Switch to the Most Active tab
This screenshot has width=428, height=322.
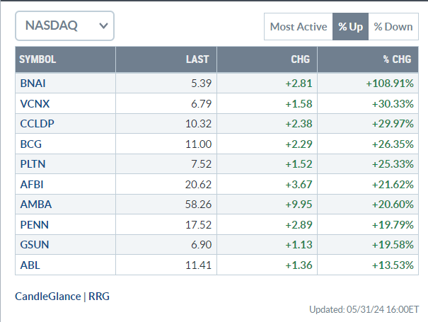coord(298,27)
